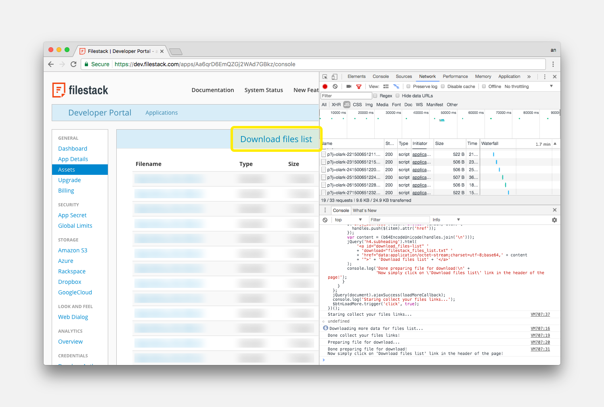Screen dimensions: 604x407
Task: Close the DevTools panel
Action: 555,77
